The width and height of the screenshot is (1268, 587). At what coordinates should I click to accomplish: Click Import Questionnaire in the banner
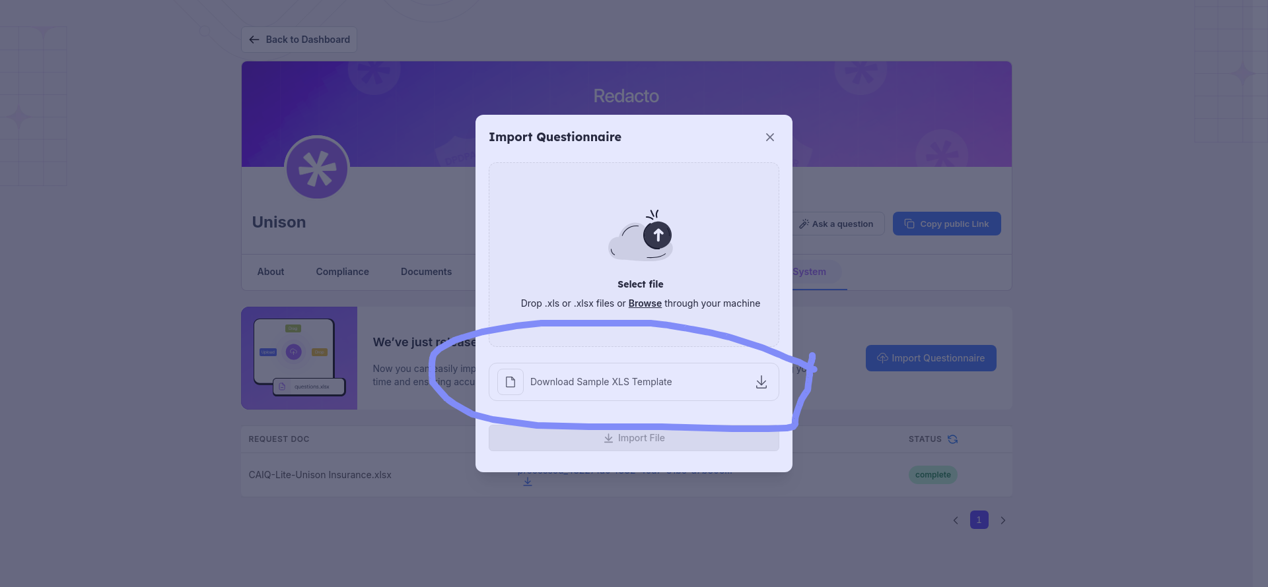point(931,358)
